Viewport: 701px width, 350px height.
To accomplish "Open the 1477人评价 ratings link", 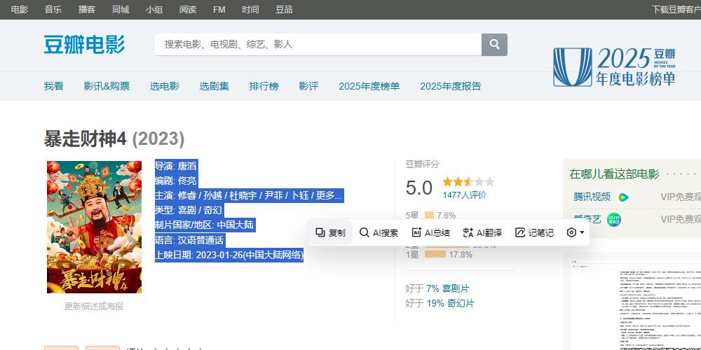I will [464, 195].
